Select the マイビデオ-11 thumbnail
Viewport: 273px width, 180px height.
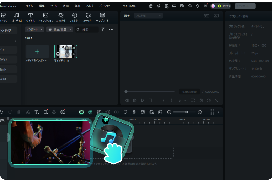point(66,51)
